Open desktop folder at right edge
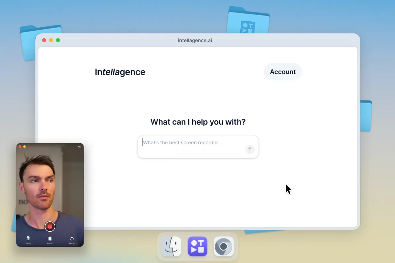 click(x=366, y=116)
